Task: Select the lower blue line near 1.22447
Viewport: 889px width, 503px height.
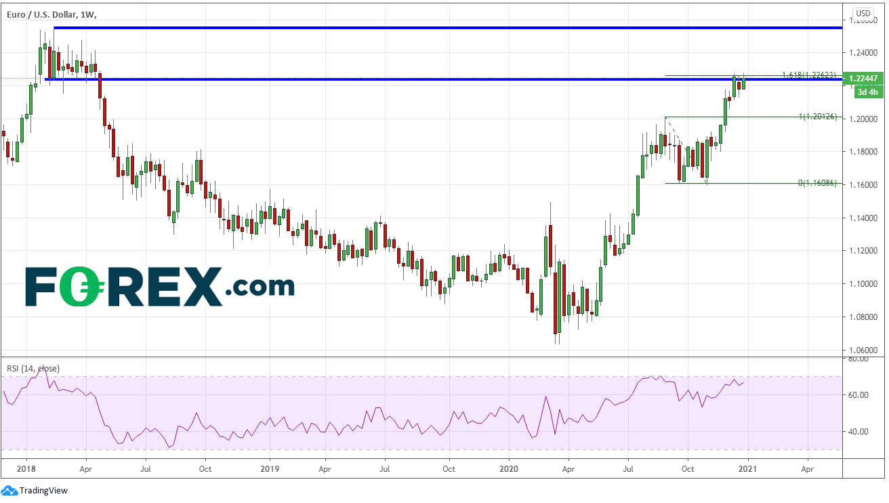Action: tap(444, 79)
